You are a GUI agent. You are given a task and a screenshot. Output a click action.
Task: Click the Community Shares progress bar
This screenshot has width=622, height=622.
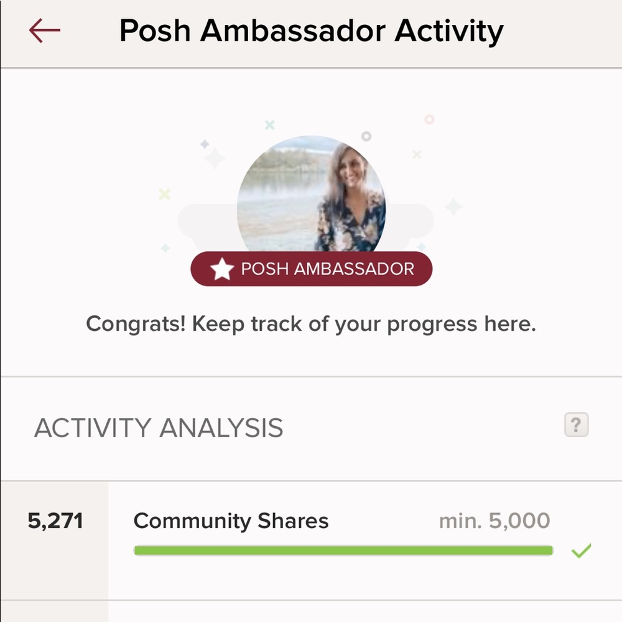342,550
